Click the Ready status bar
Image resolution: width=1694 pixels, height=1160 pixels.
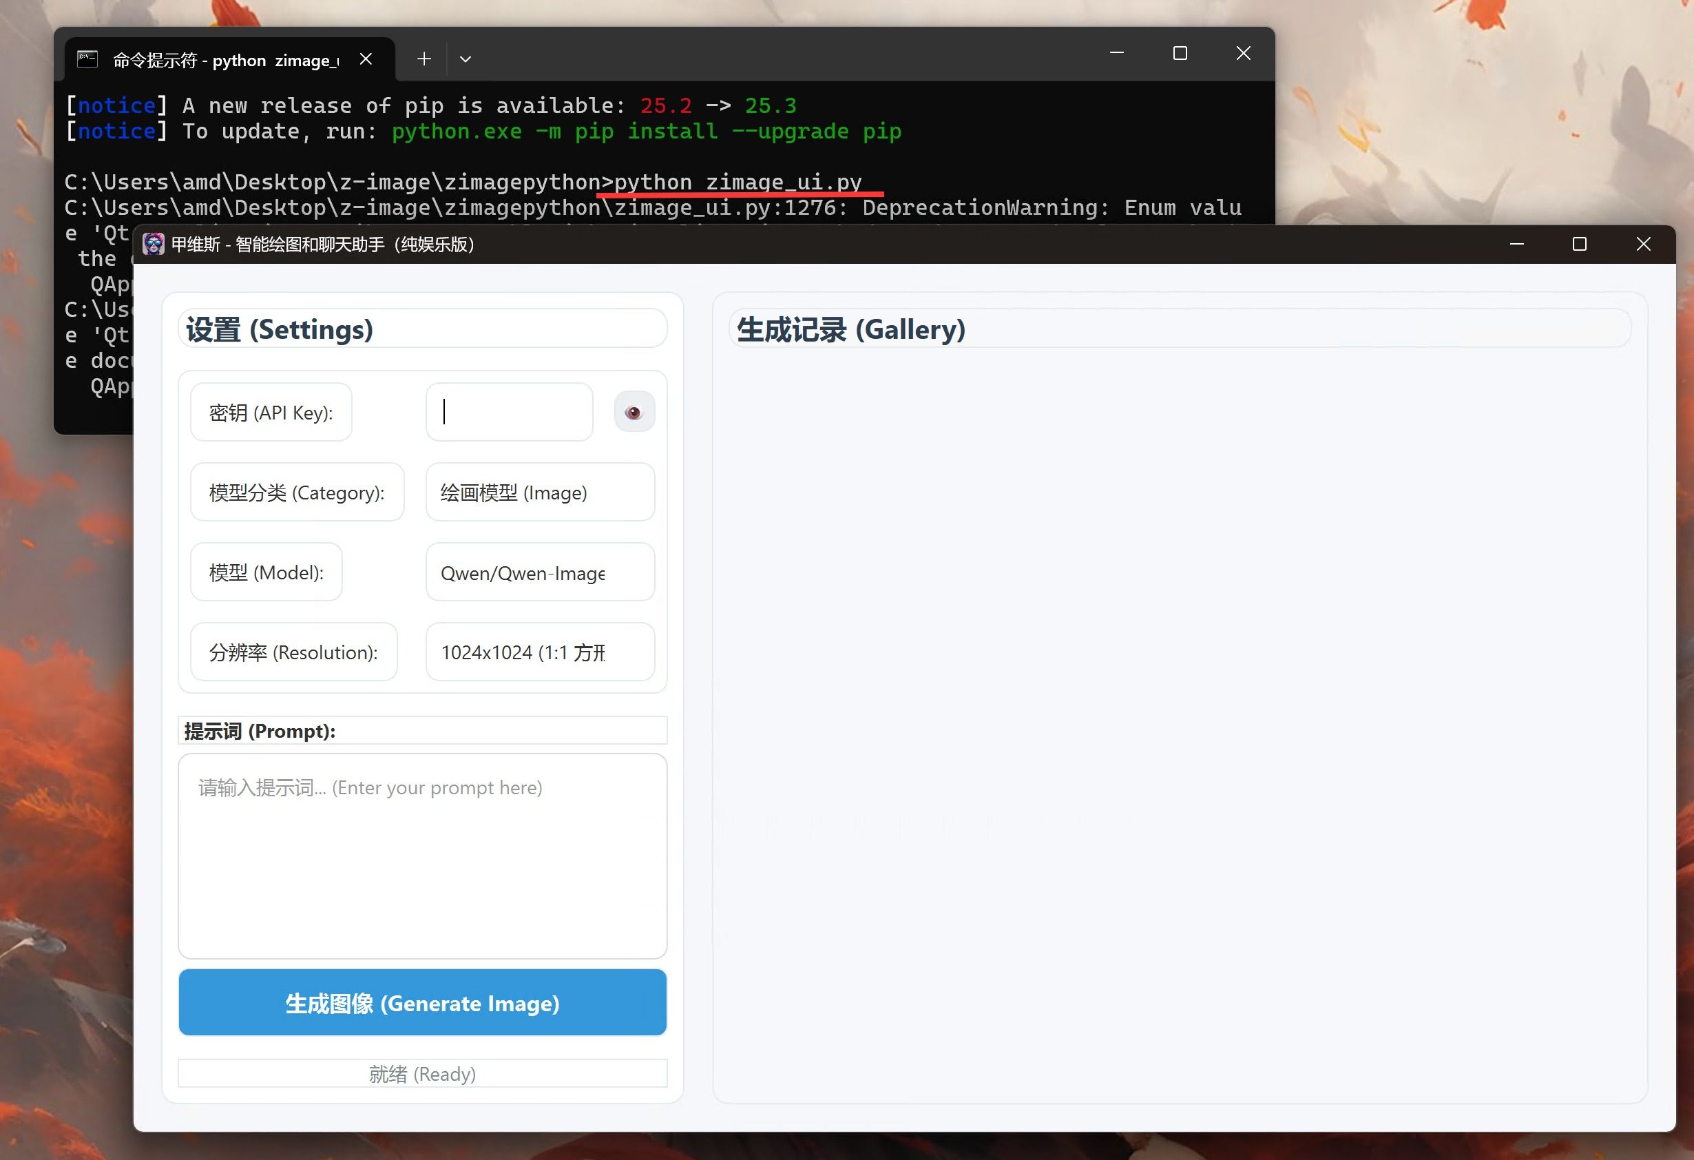click(x=422, y=1074)
